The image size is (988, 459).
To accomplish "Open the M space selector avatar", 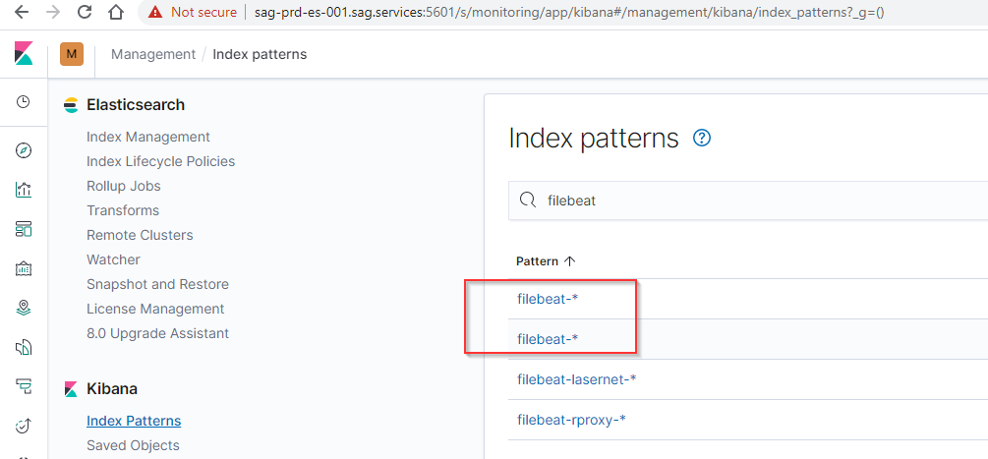I will click(72, 54).
